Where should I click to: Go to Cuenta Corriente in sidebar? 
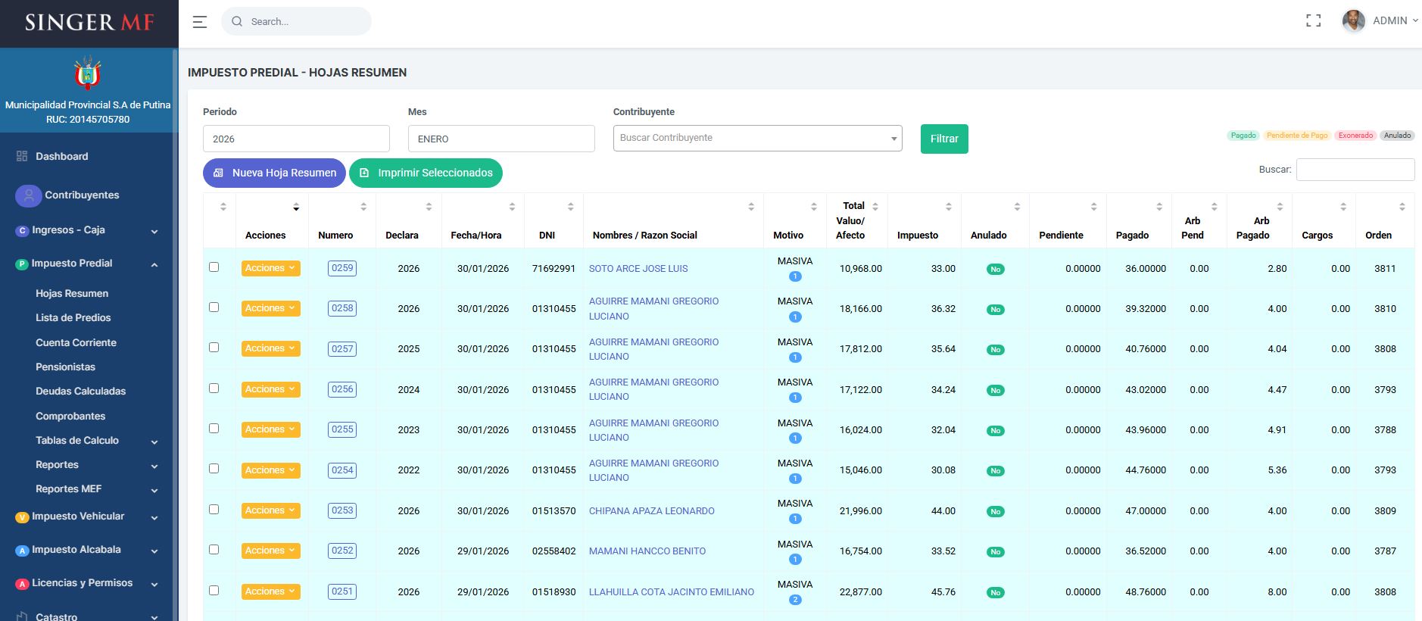[76, 342]
